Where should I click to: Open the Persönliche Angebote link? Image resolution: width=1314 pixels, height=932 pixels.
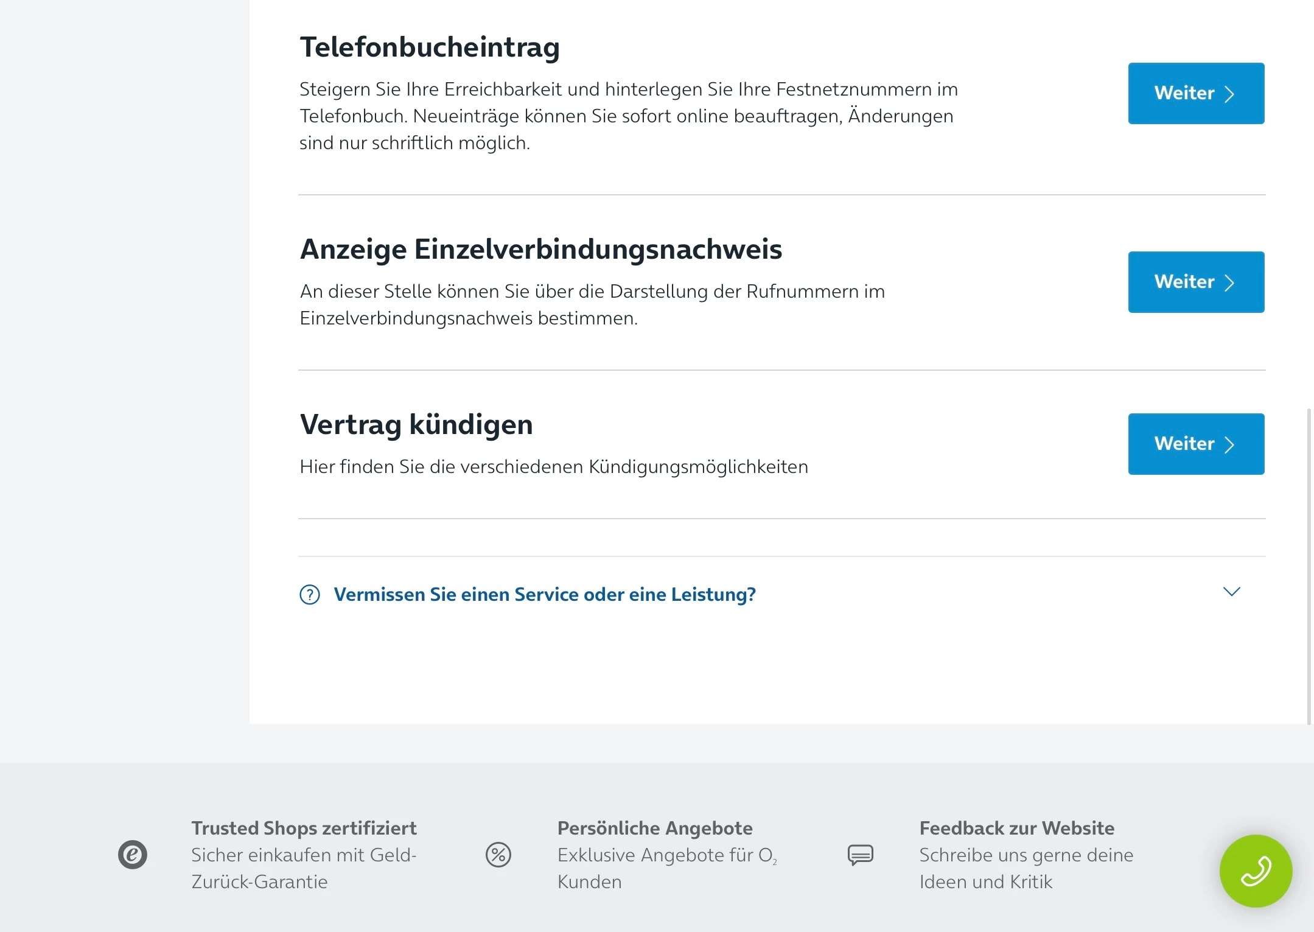[x=655, y=828]
